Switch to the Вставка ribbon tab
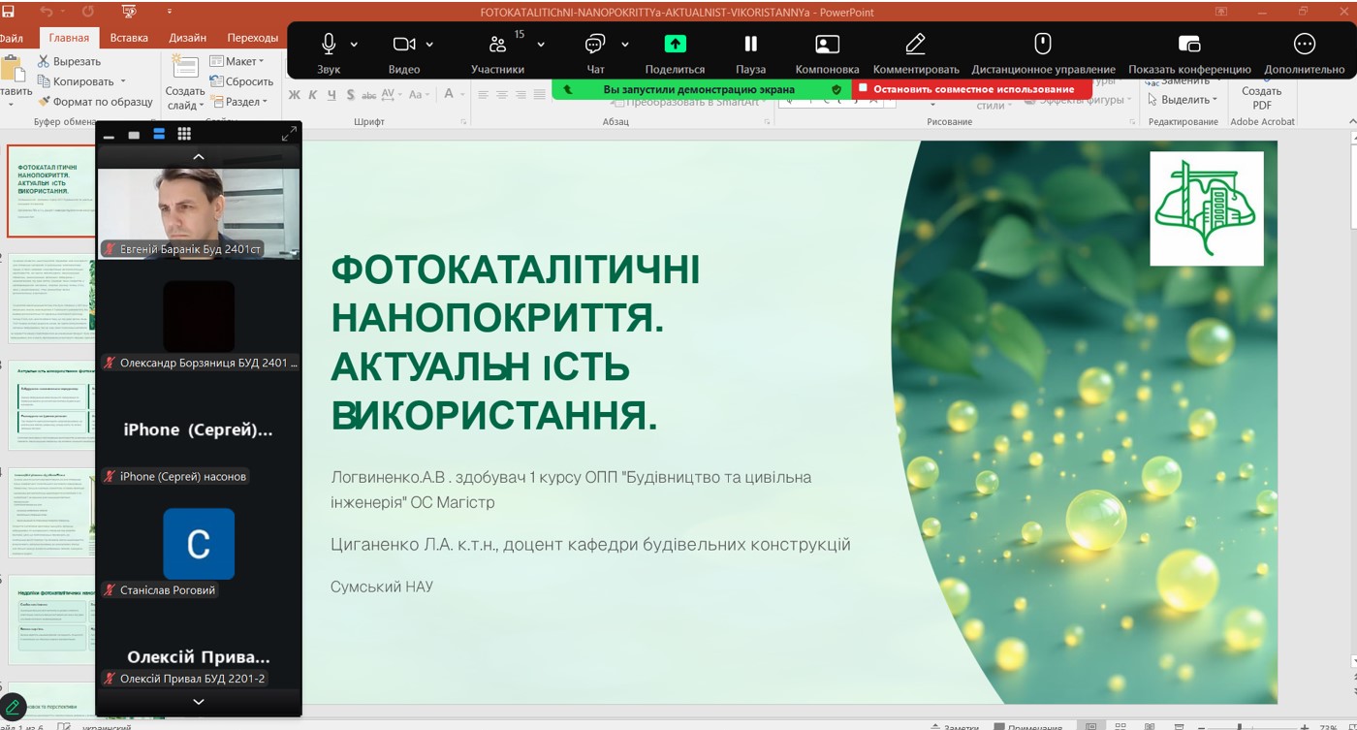 pyautogui.click(x=129, y=38)
